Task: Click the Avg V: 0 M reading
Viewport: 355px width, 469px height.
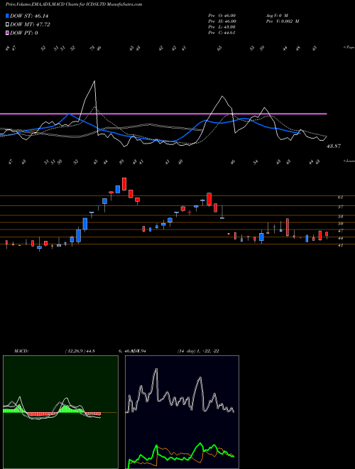Action: pos(277,16)
